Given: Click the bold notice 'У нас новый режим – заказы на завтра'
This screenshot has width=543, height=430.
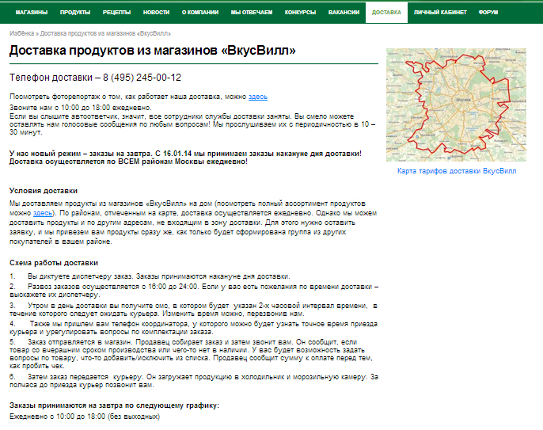Looking at the screenshot, I should (185, 154).
